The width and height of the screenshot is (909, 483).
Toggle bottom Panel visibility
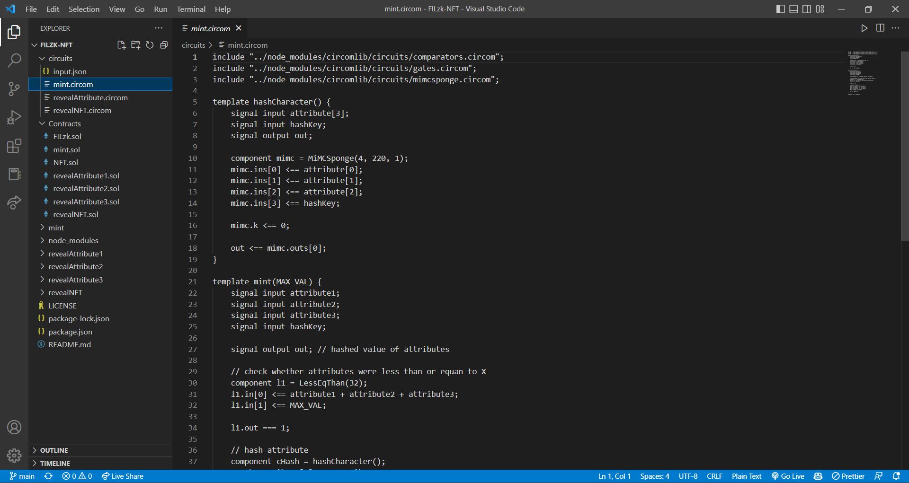pyautogui.click(x=794, y=9)
